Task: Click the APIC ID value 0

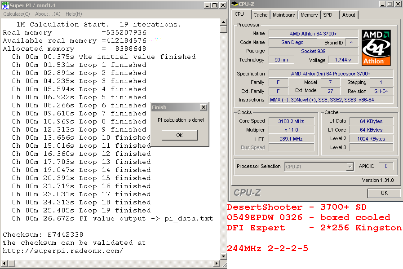Action: coord(386,166)
